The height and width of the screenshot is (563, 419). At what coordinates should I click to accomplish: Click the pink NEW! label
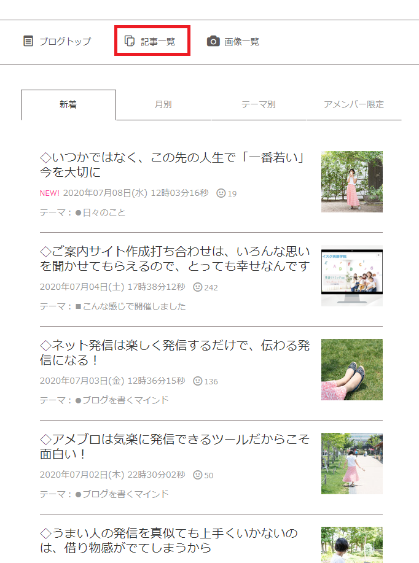(x=50, y=193)
